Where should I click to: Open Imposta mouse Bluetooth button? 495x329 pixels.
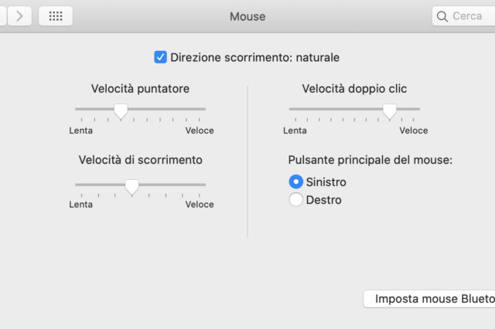pos(429,299)
